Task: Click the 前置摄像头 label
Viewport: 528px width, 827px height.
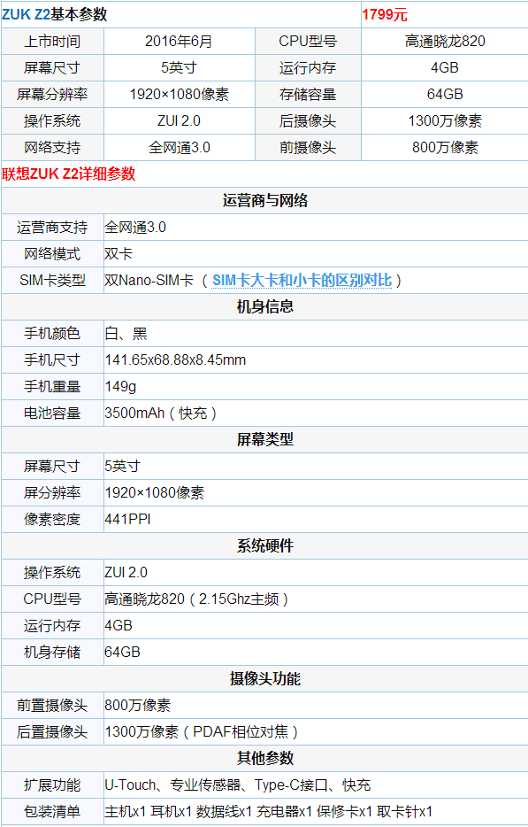Action: [x=52, y=705]
